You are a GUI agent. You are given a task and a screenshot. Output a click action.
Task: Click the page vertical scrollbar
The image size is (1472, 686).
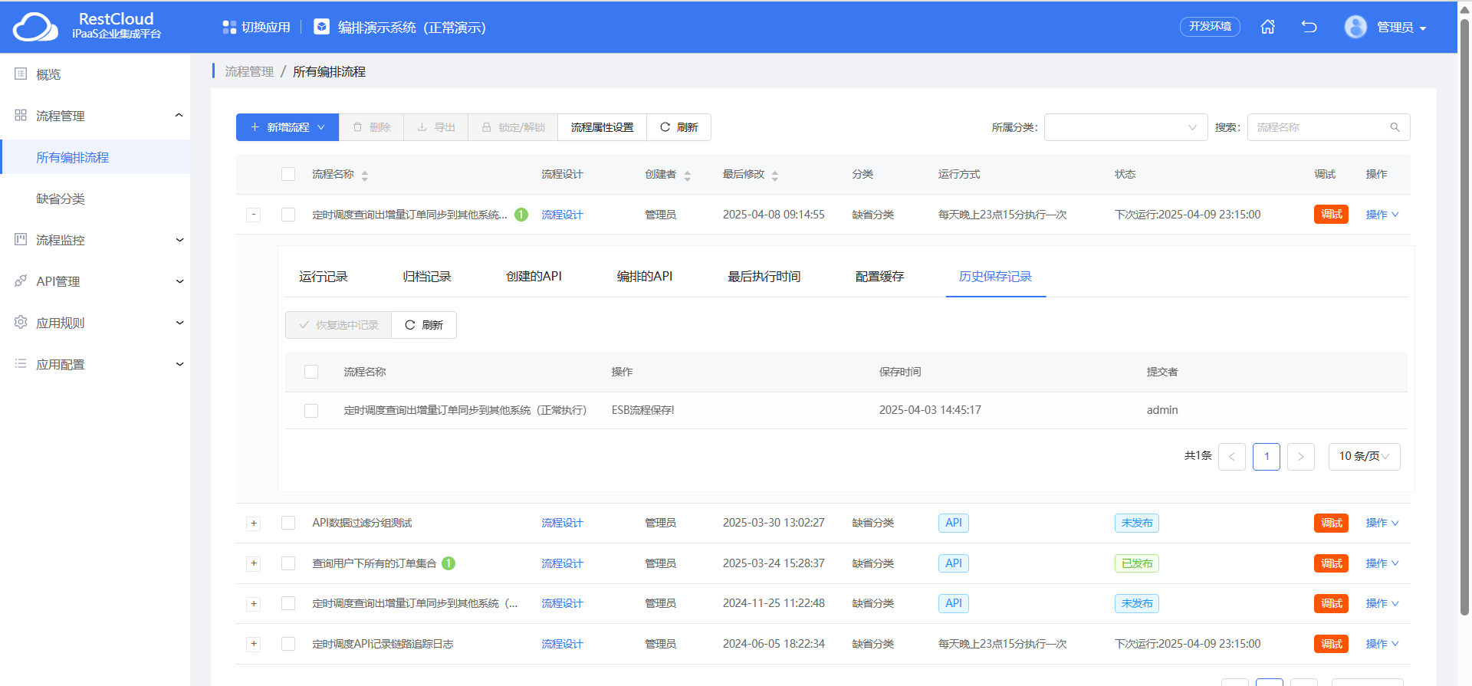pos(1464,318)
